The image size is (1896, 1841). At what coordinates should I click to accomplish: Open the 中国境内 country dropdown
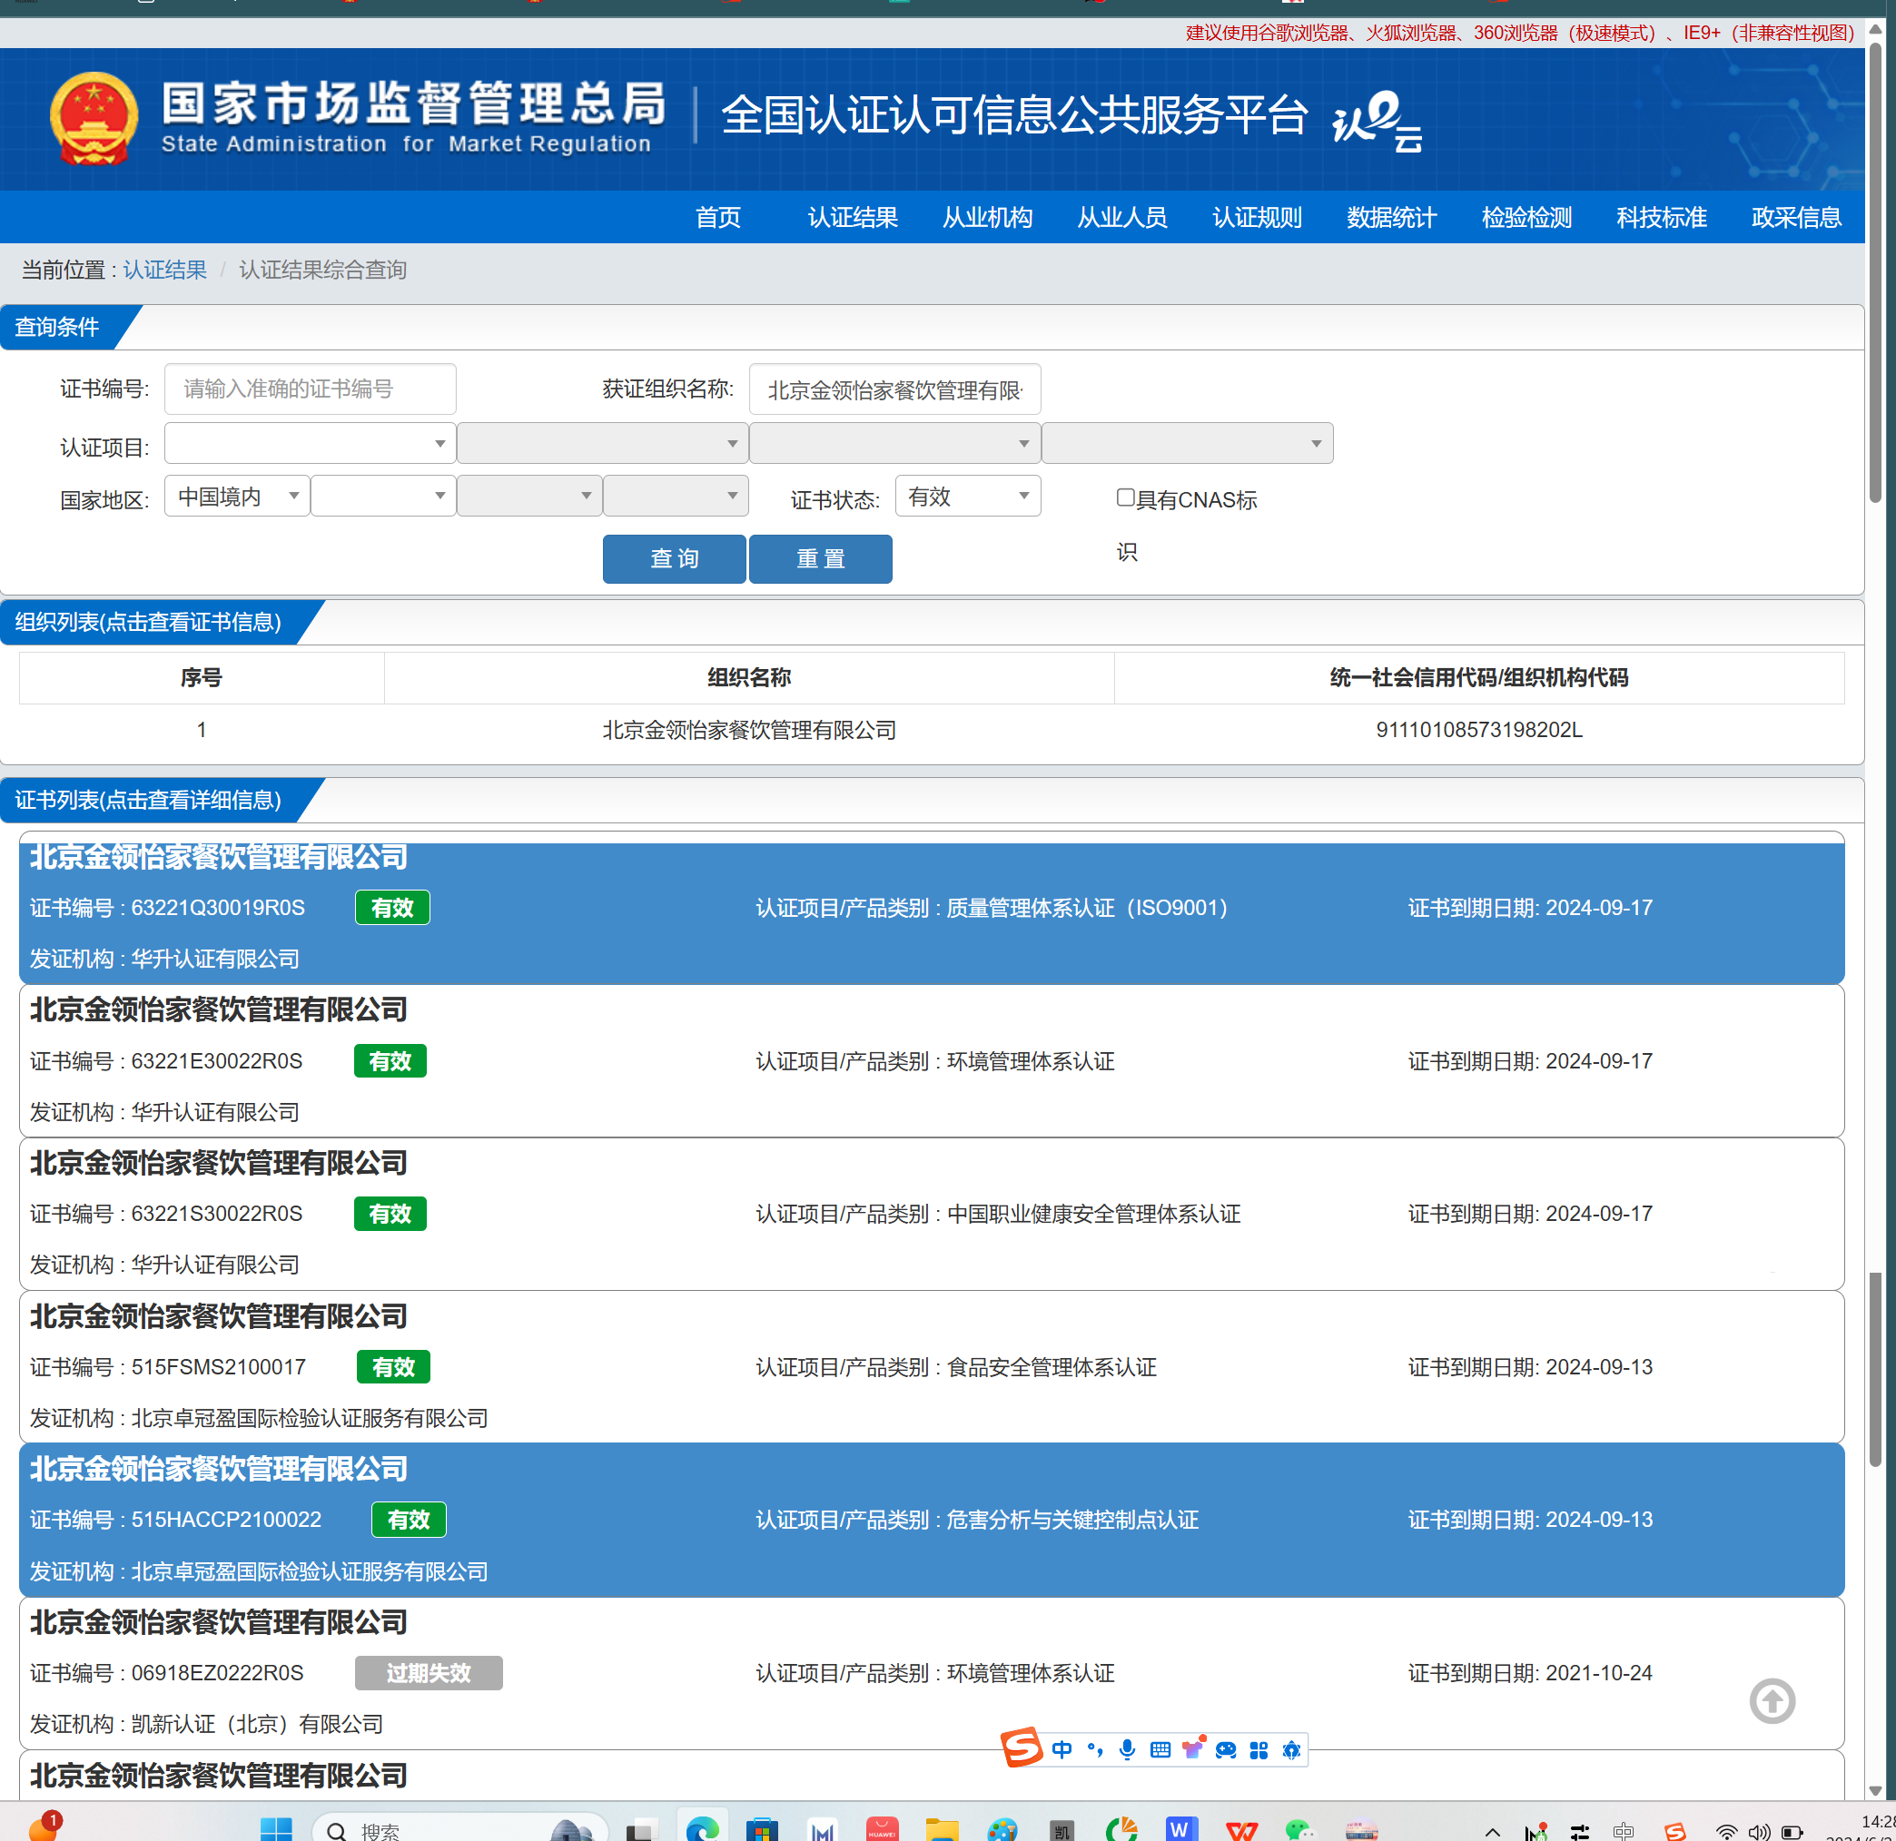point(237,496)
